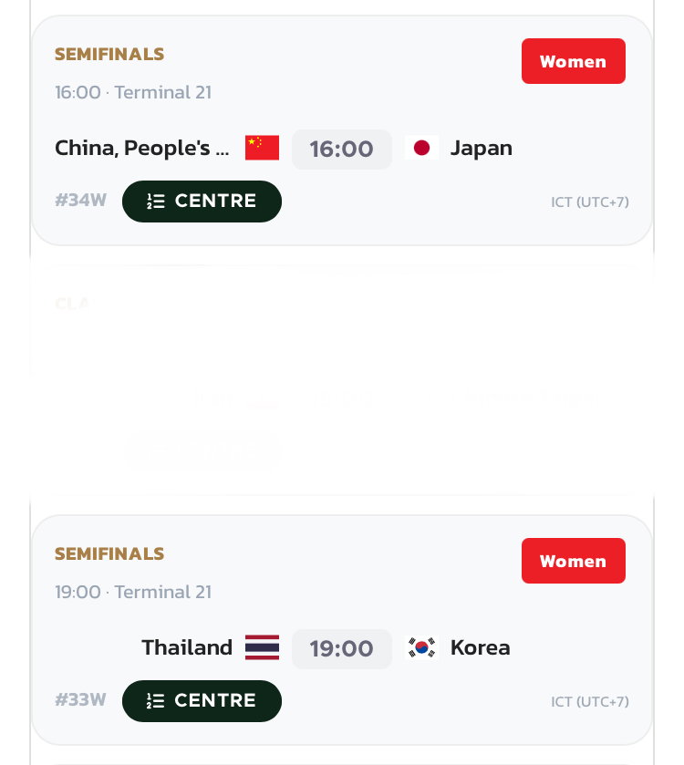Click the Japan flag icon
The width and height of the screenshot is (684, 765).
(x=421, y=148)
